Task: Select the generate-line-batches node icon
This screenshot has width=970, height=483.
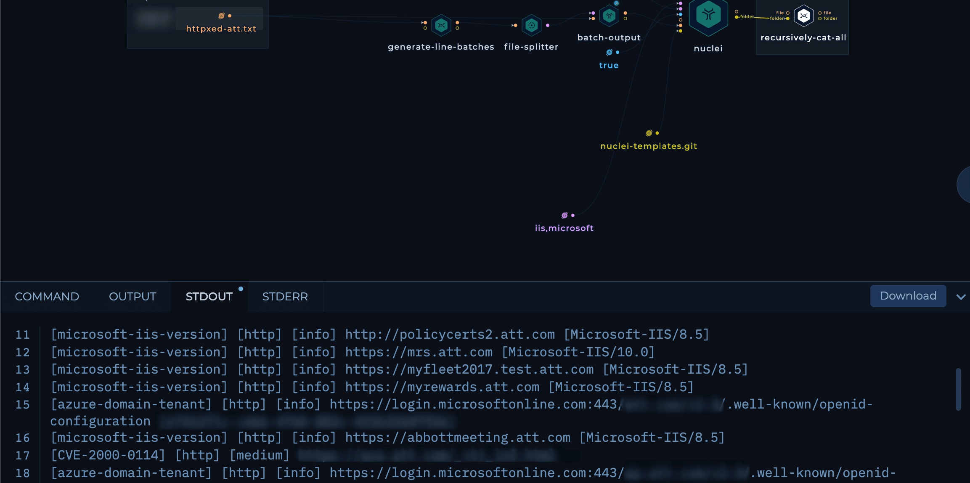Action: [441, 25]
